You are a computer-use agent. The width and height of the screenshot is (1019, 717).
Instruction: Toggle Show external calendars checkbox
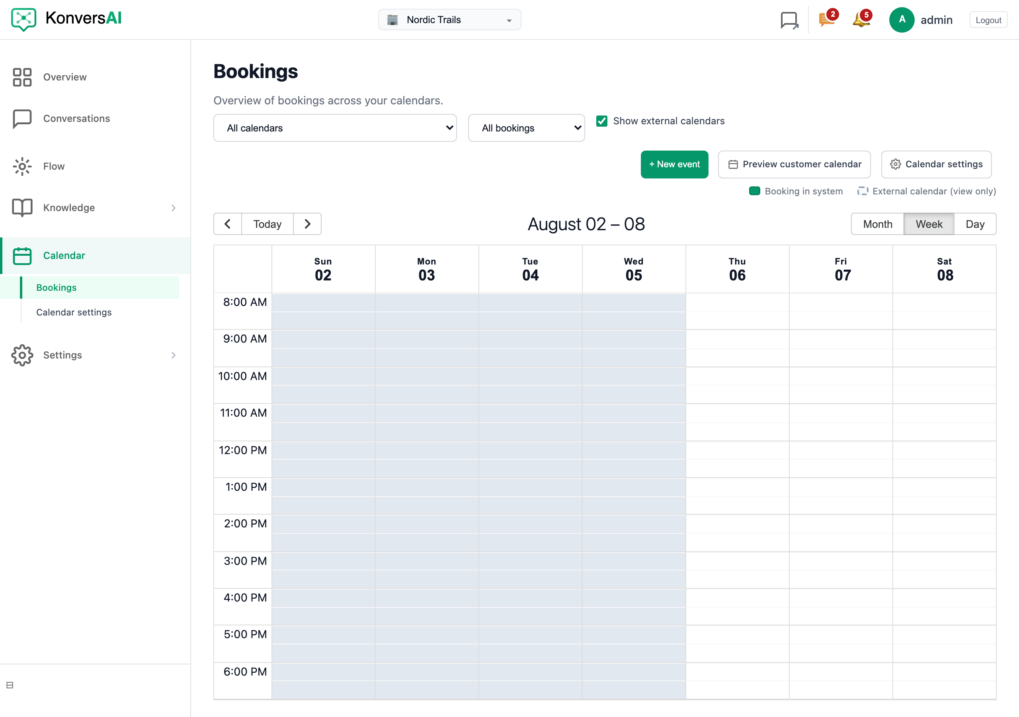[x=602, y=121]
